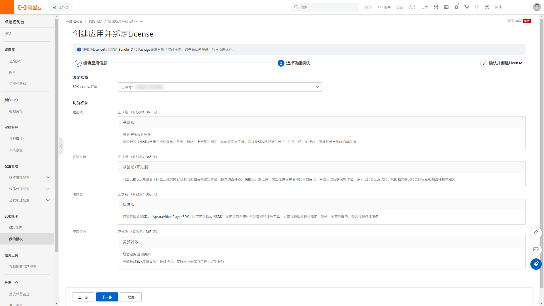Click the Cloud Shell terminal icon
Image resolution: width=544 pixels, height=306 pixels.
[x=446, y=7]
